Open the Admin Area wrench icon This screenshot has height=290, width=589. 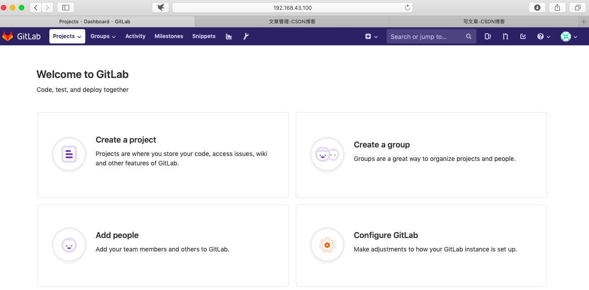[246, 36]
